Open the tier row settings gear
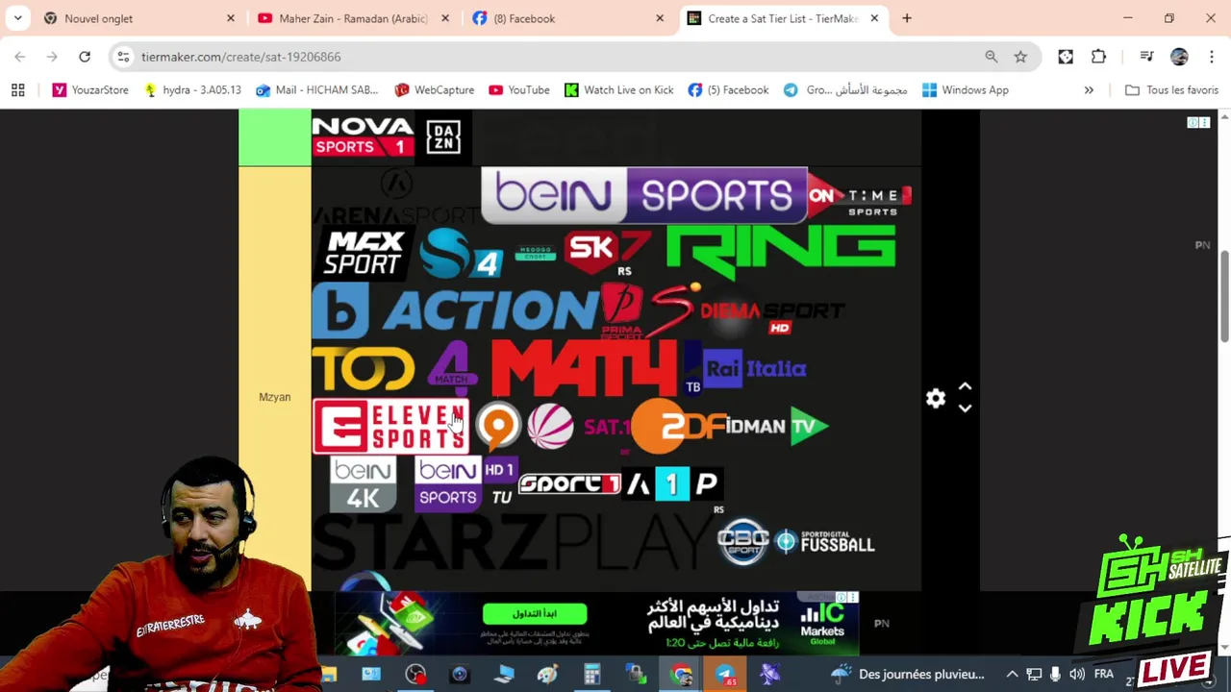 pyautogui.click(x=936, y=398)
